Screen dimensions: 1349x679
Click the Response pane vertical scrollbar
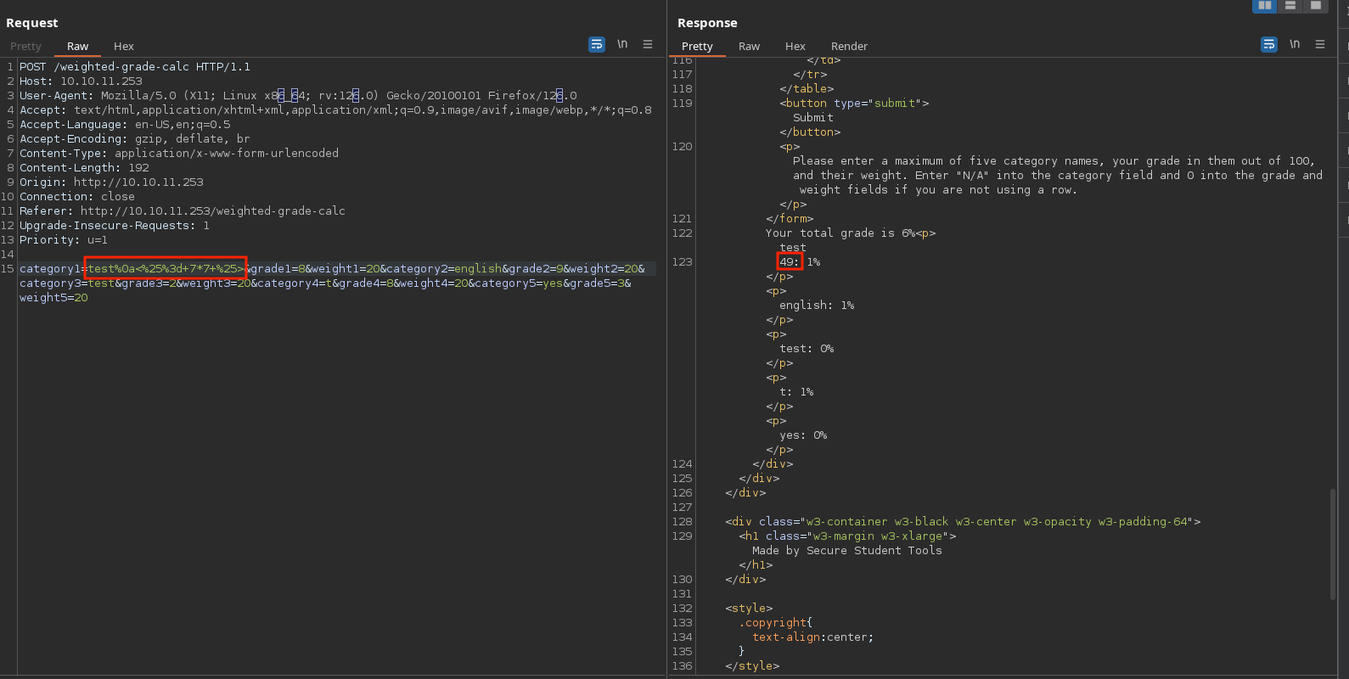[x=1333, y=543]
